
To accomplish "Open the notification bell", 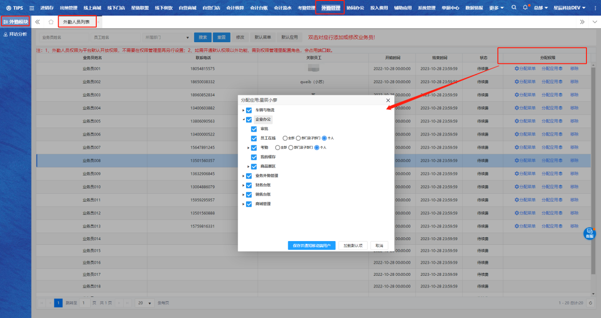I will [525, 8].
